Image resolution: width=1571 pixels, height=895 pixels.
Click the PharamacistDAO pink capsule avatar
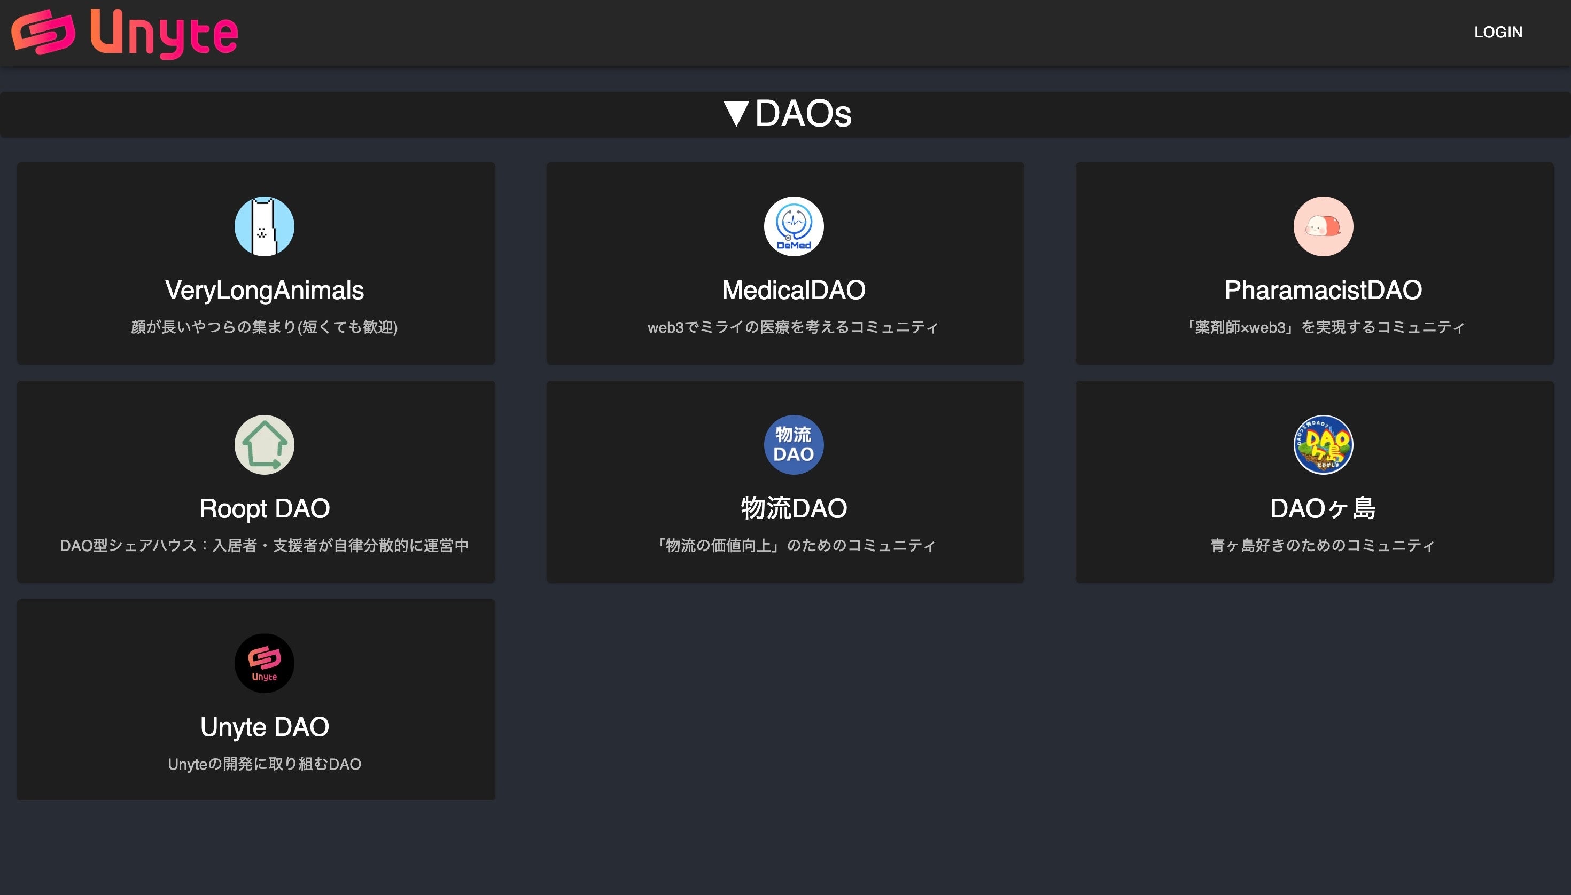pos(1323,226)
